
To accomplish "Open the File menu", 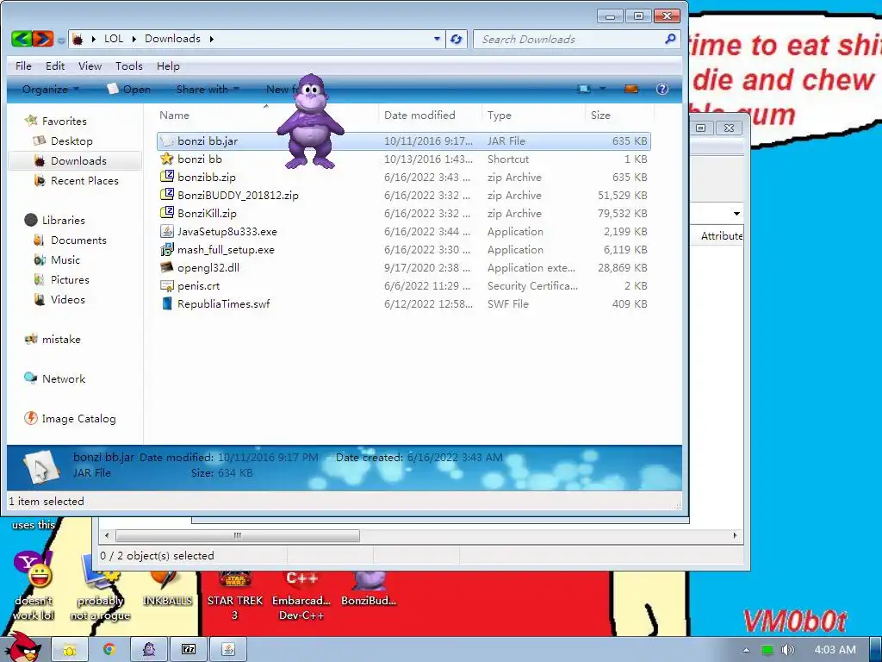I will [23, 66].
